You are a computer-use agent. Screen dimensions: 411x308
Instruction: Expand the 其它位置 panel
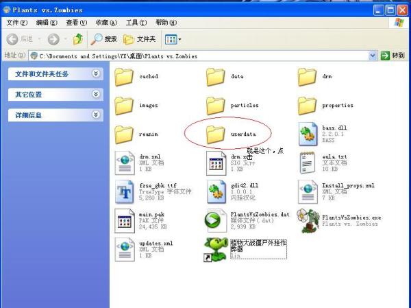pyautogui.click(x=96, y=94)
